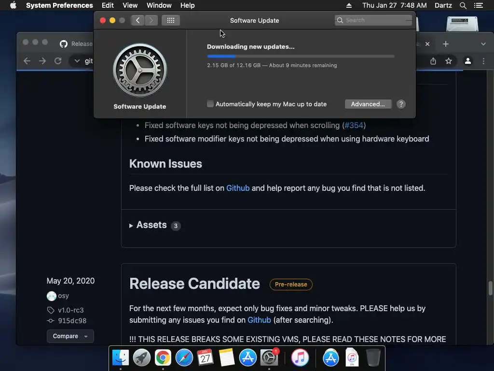Open issue #354 link

coord(354,125)
